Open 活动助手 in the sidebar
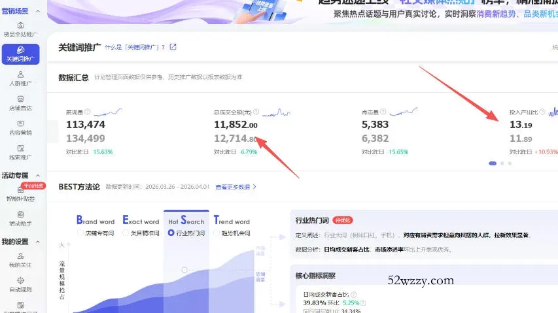The height and width of the screenshot is (313, 558). pyautogui.click(x=20, y=218)
